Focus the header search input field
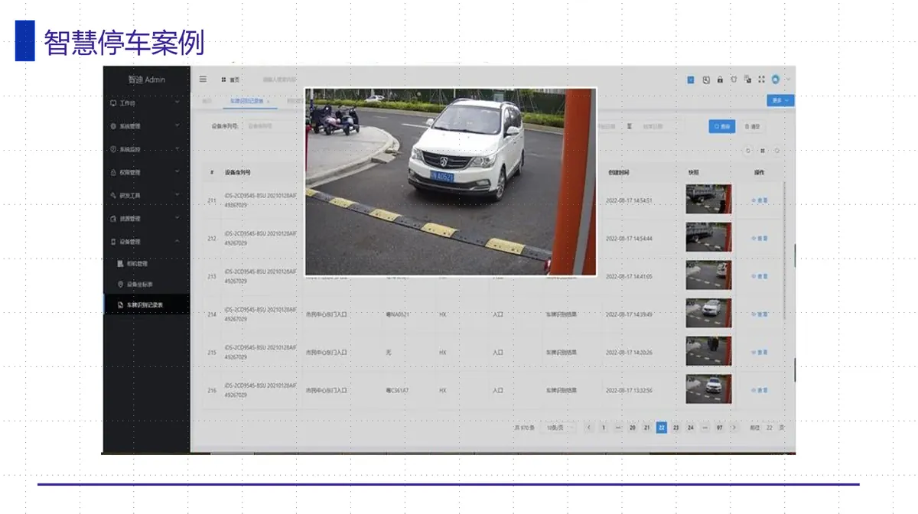Screen dimensions: 918x514 click(280, 80)
